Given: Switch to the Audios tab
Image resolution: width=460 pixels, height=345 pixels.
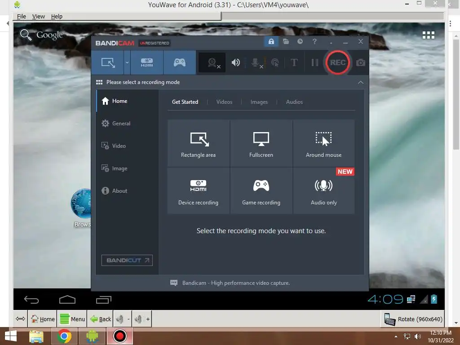Looking at the screenshot, I should click(294, 102).
